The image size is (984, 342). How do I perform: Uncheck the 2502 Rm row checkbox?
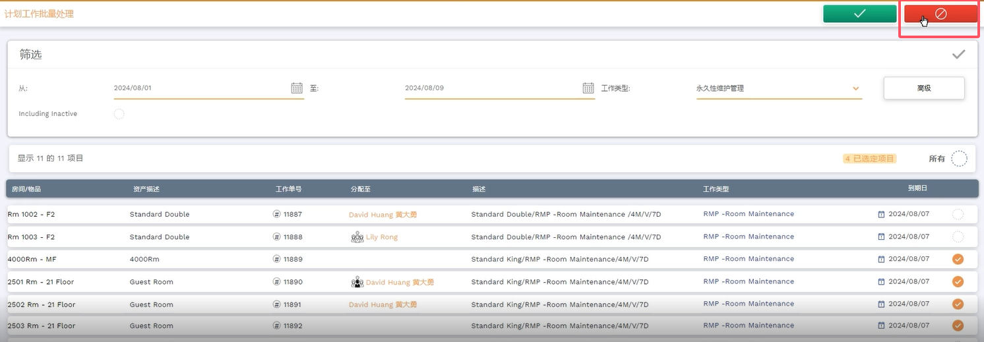click(958, 304)
